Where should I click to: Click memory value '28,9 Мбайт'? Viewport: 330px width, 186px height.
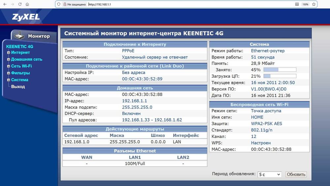263,64
